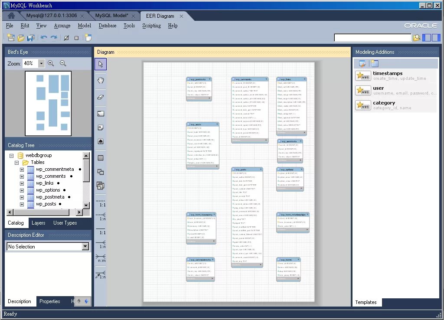Redo action arrow icon
Image resolution: width=444 pixels, height=320 pixels.
[x=54, y=37]
